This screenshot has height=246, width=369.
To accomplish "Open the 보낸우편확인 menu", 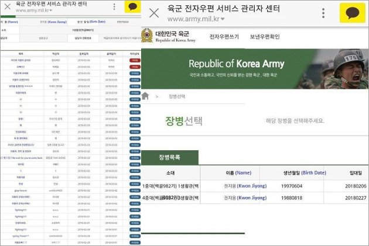I will (265, 37).
